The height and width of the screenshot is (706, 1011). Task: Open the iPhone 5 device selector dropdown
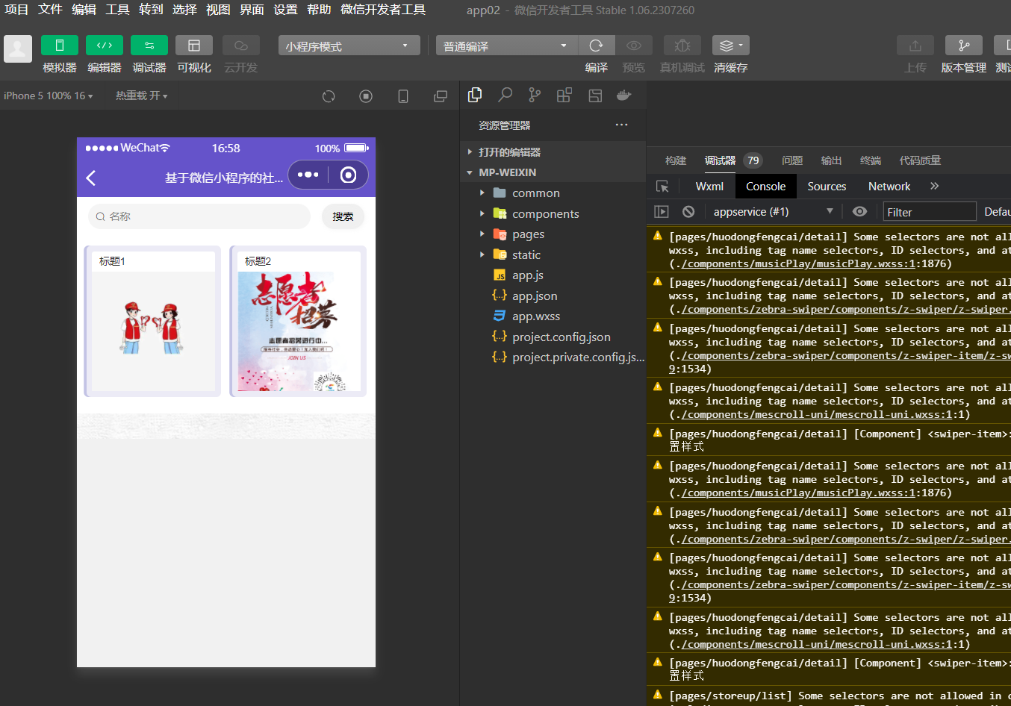[49, 96]
